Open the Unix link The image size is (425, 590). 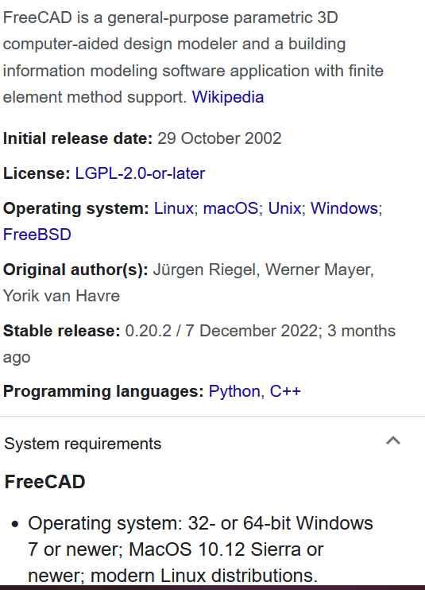click(x=284, y=208)
